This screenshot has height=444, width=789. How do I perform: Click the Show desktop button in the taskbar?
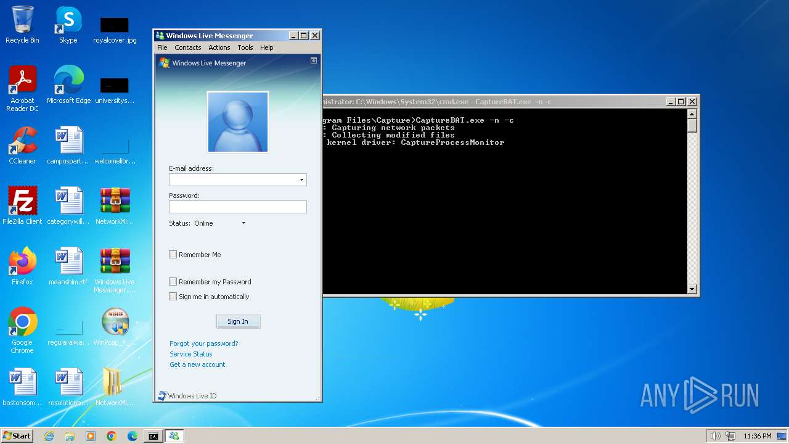coord(782,436)
